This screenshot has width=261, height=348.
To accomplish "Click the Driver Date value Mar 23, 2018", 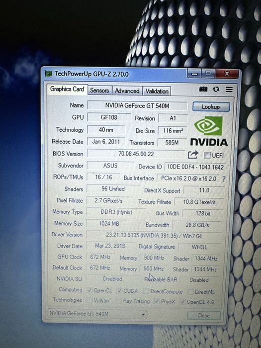I will point(110,246).
